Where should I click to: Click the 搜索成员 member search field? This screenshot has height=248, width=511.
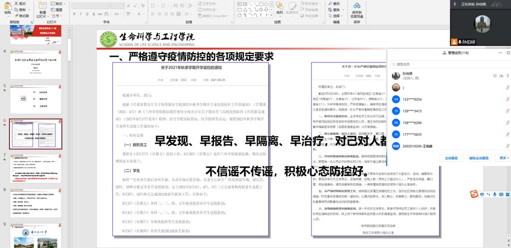point(449,64)
